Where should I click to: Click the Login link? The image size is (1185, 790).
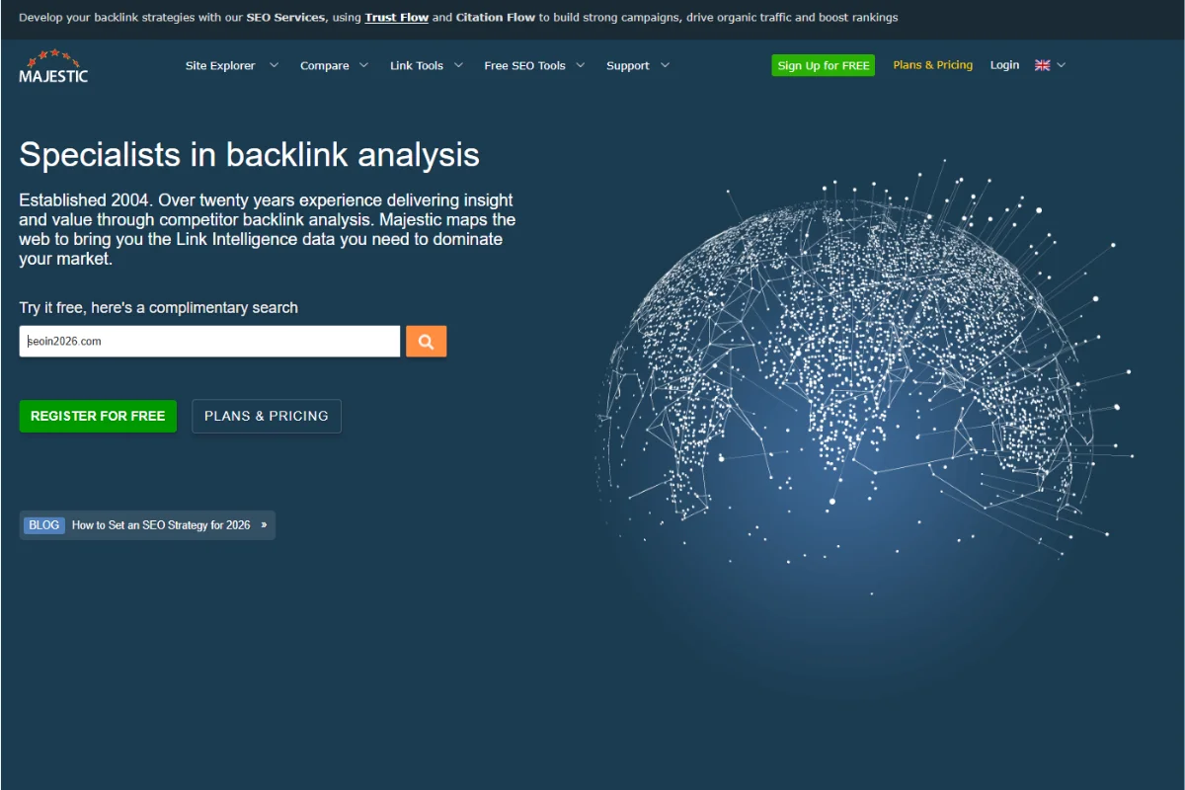pos(1004,64)
